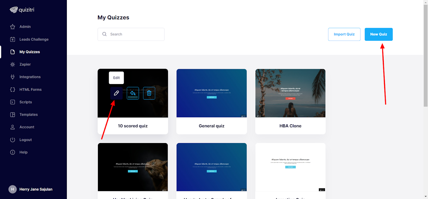Click the vertical page scrollbar
This screenshot has height=199, width=428.
(x=426, y=56)
